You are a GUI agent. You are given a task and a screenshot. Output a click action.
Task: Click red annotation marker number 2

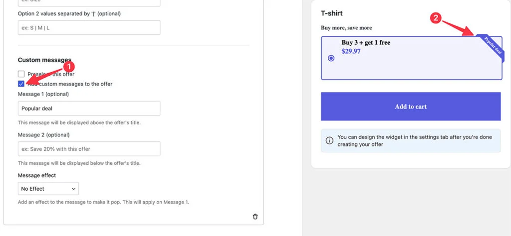(x=435, y=18)
